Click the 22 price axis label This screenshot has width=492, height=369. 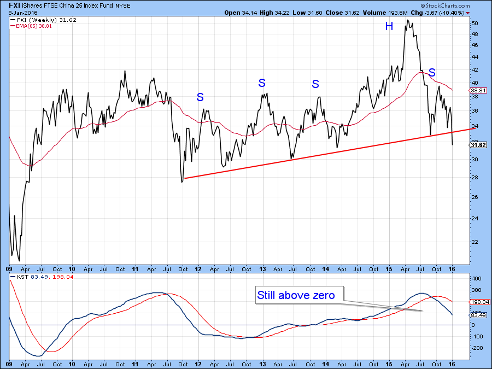point(475,242)
